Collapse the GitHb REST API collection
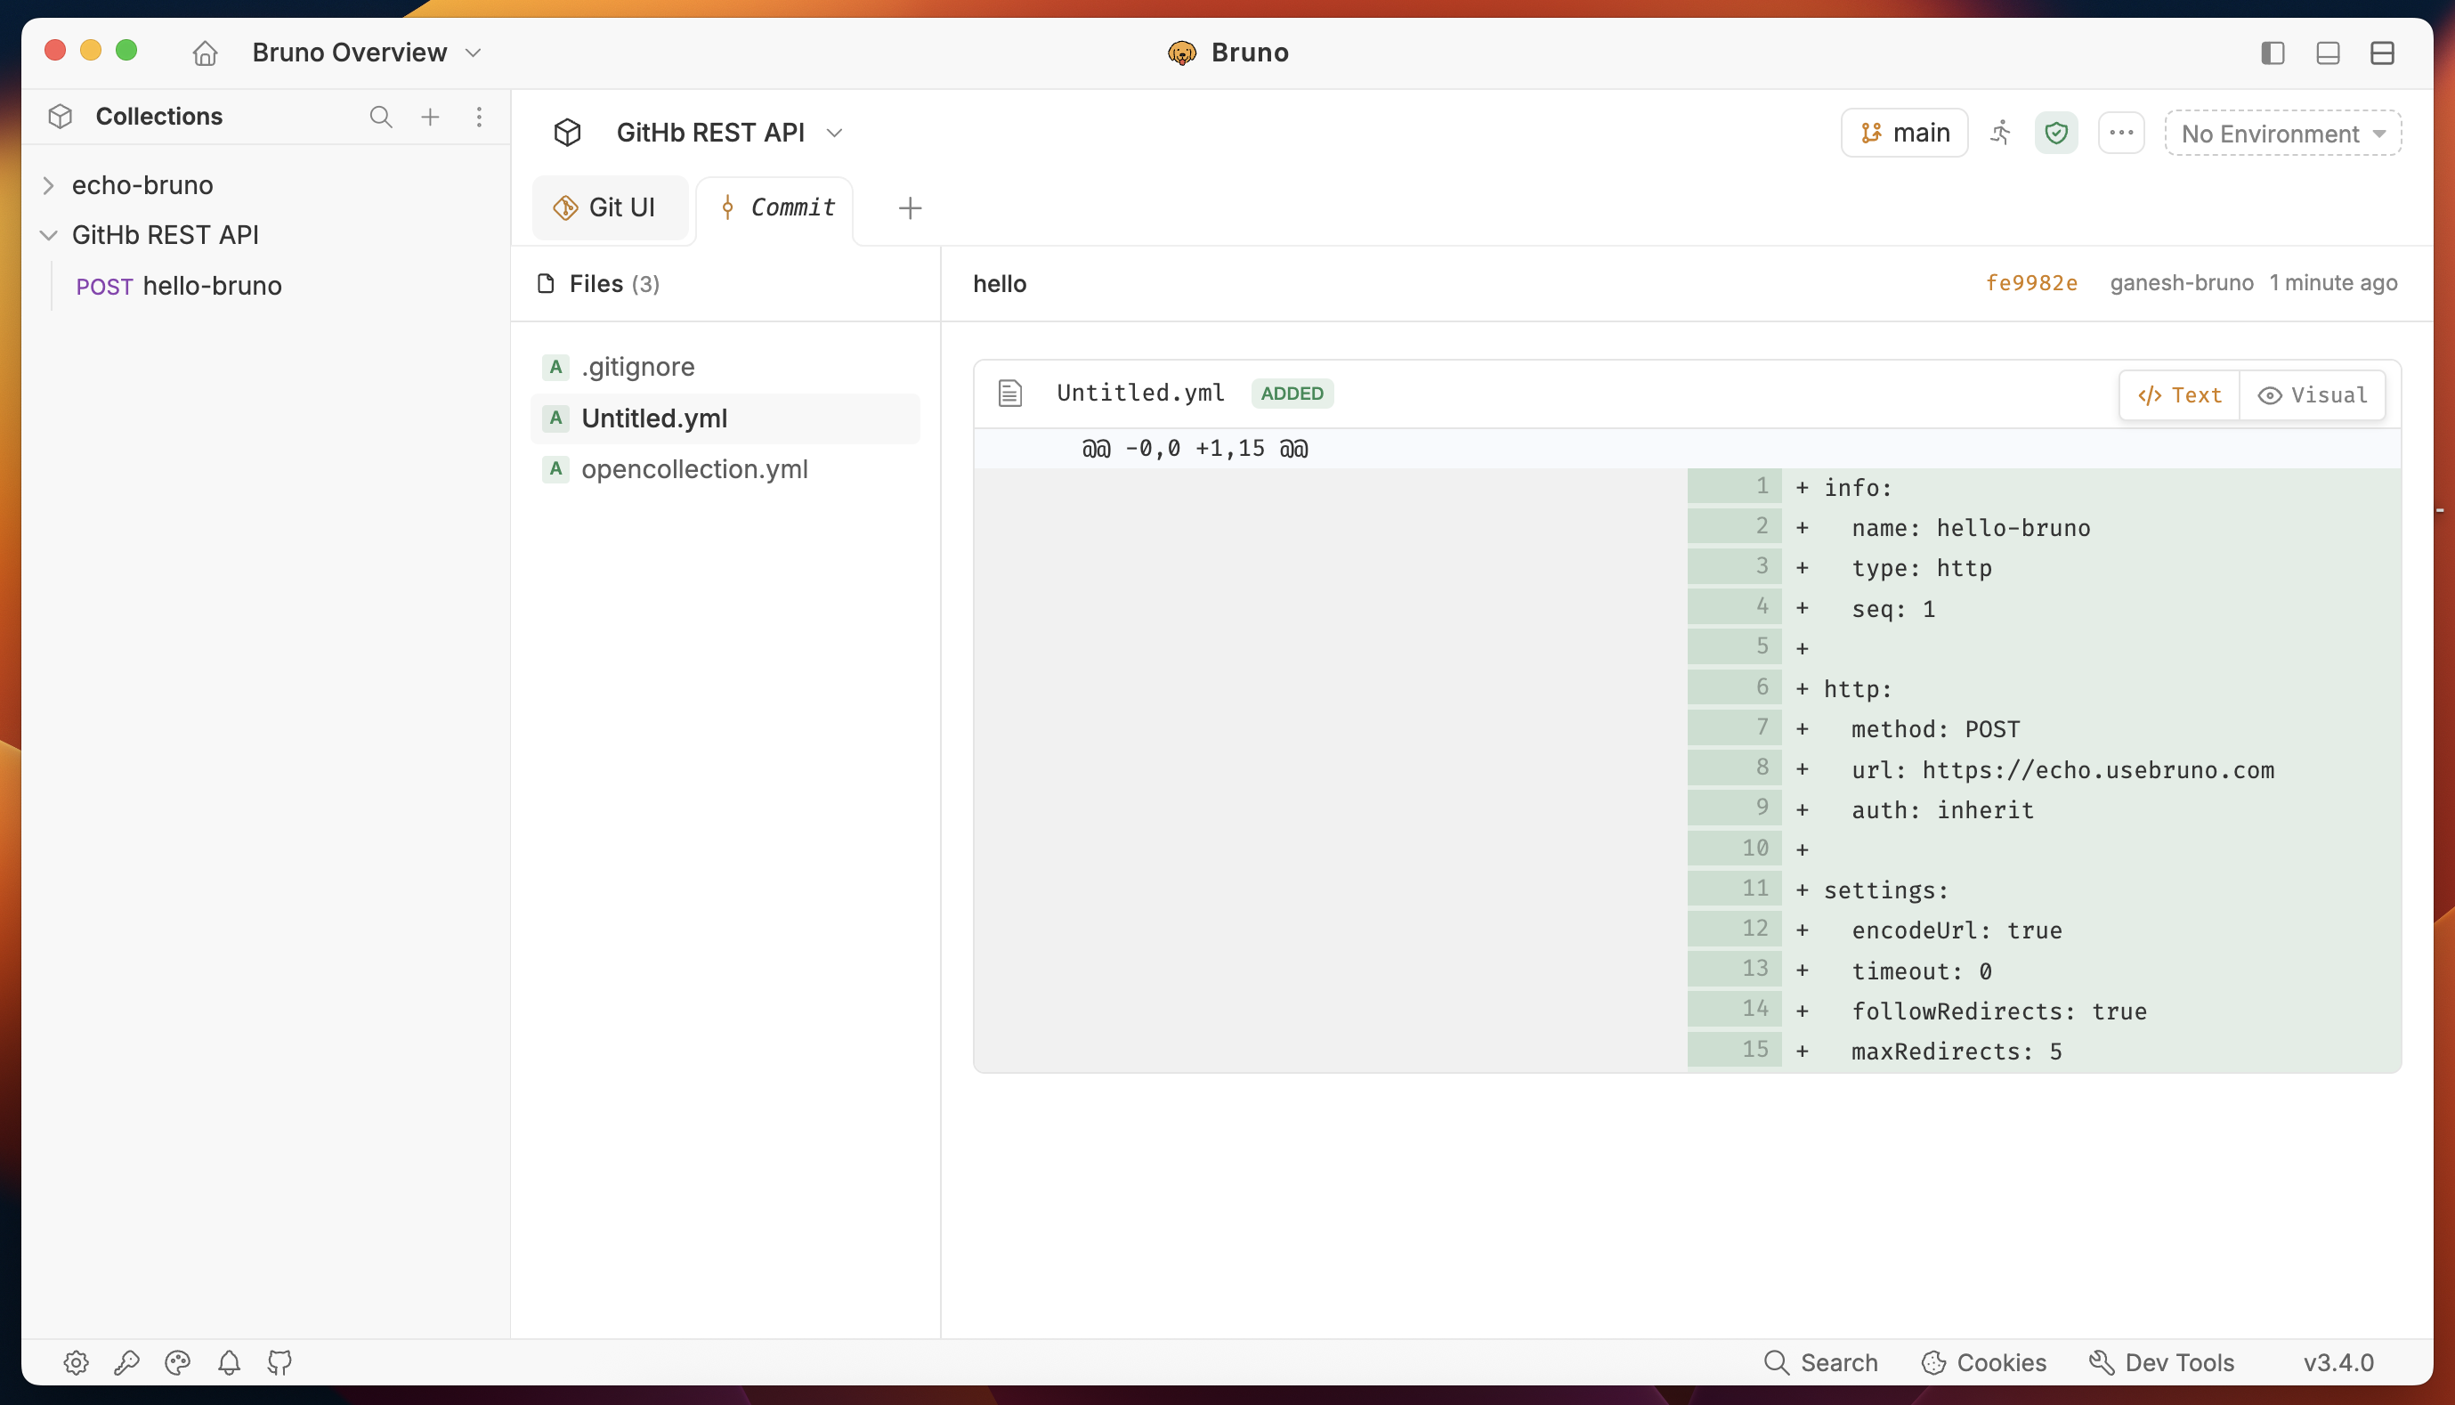 coord(48,234)
